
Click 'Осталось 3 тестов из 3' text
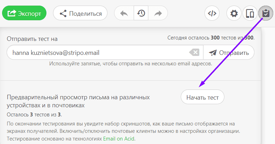(x=34, y=115)
